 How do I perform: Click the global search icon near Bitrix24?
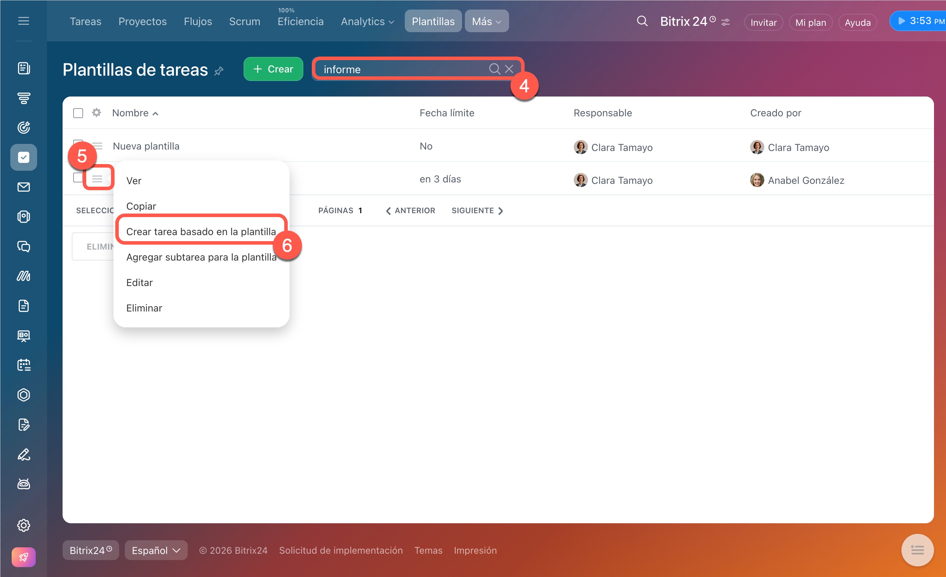click(642, 21)
